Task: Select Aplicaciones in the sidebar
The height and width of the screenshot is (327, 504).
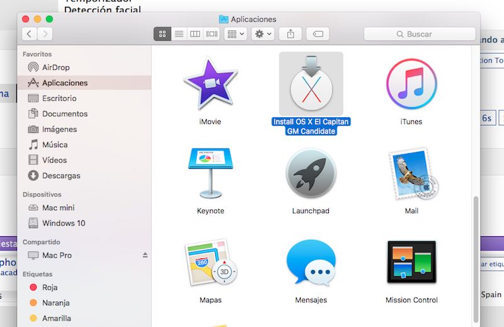Action: click(84, 83)
